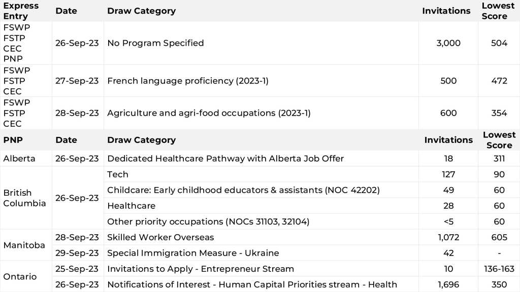Select the "Tech" draw category cell
This screenshot has width=520, height=292.
pos(118,174)
